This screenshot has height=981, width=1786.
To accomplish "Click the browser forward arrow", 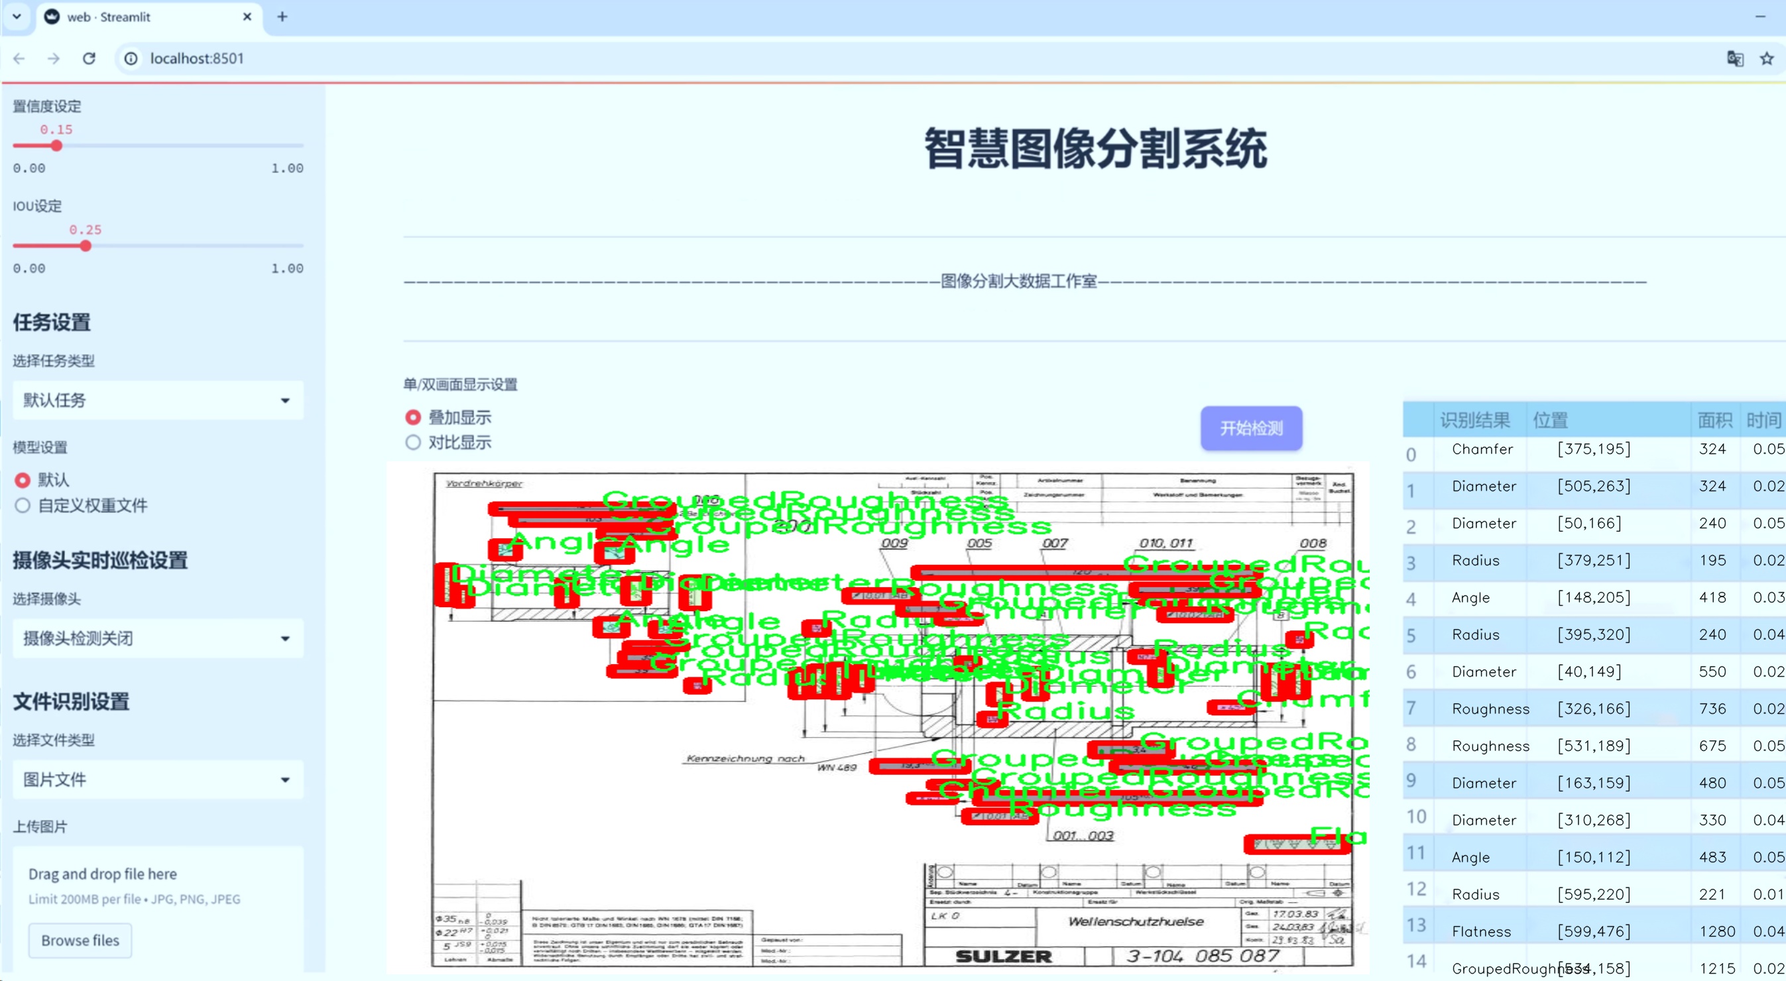I will click(x=54, y=58).
